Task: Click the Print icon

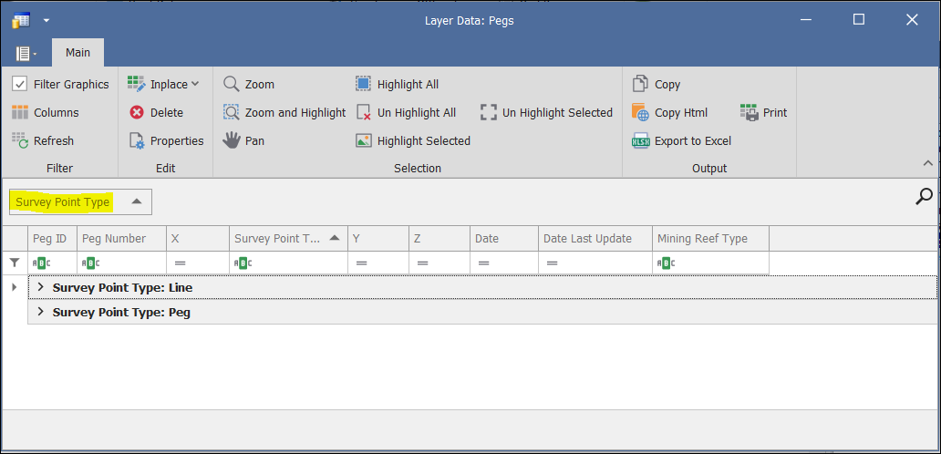Action: 750,112
